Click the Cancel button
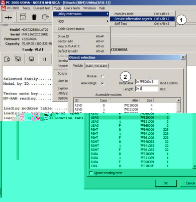Screen dimensions: 196x202 (190, 183)
